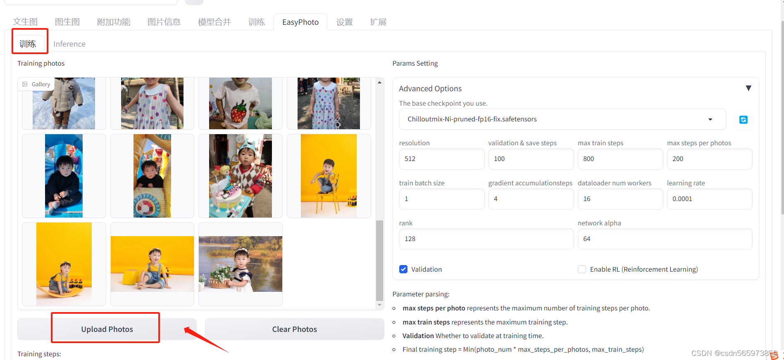Toggle the Validation checkbox
The height and width of the screenshot is (360, 784).
coord(403,269)
